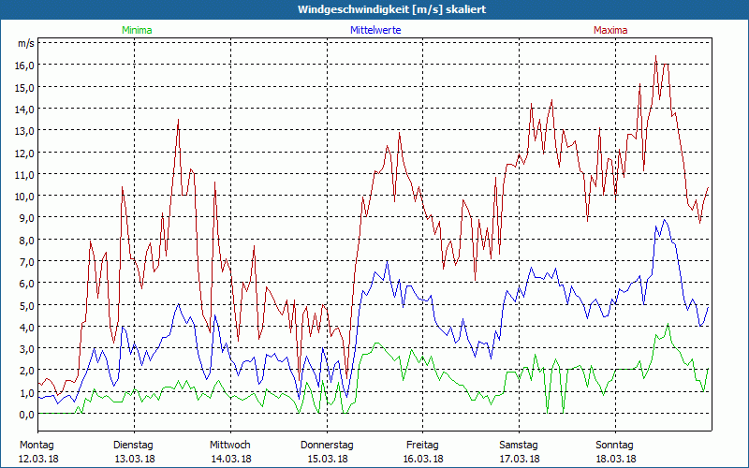Select the "Dienstag" day label

click(133, 445)
